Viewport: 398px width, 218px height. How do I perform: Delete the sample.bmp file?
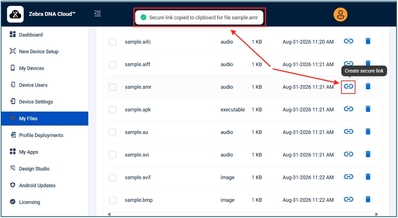368,199
